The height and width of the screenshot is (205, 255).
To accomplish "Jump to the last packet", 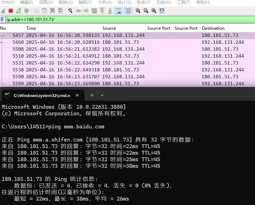I will 110,11.
